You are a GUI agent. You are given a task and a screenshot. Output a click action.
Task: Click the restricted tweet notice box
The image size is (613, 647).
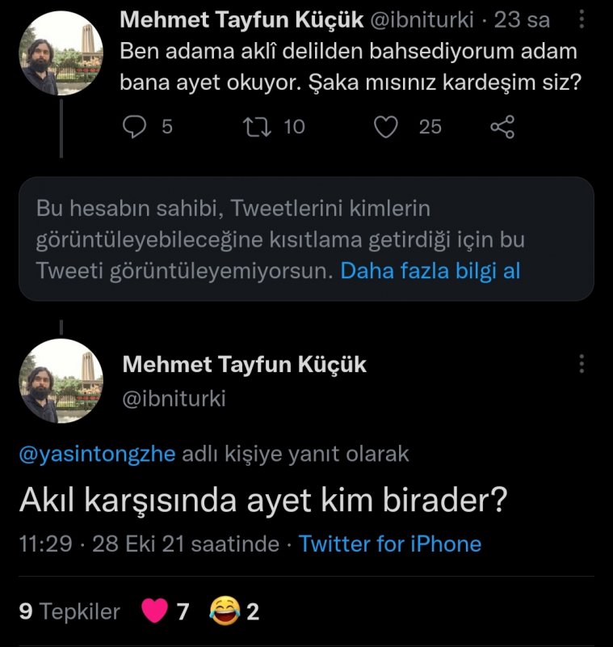[306, 239]
